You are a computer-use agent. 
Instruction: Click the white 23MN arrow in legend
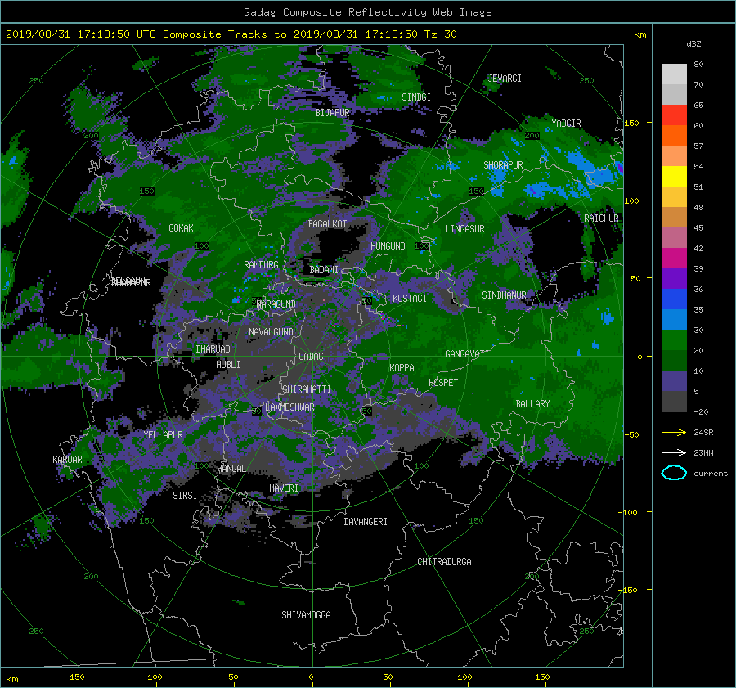[674, 452]
